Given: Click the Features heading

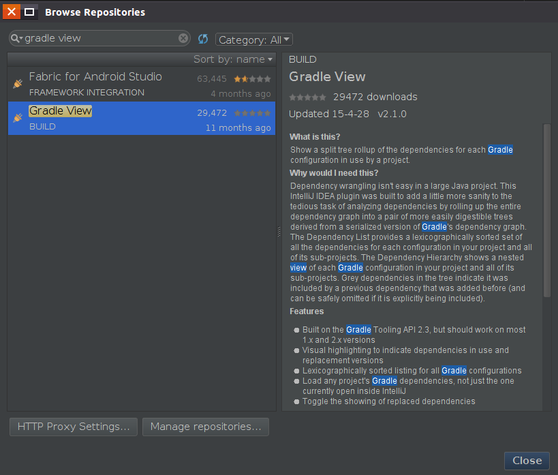Looking at the screenshot, I should [307, 311].
